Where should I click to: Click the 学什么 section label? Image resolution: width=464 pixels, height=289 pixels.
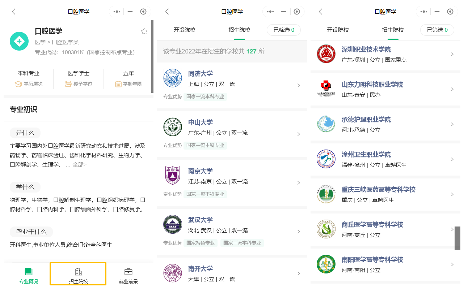click(25, 187)
